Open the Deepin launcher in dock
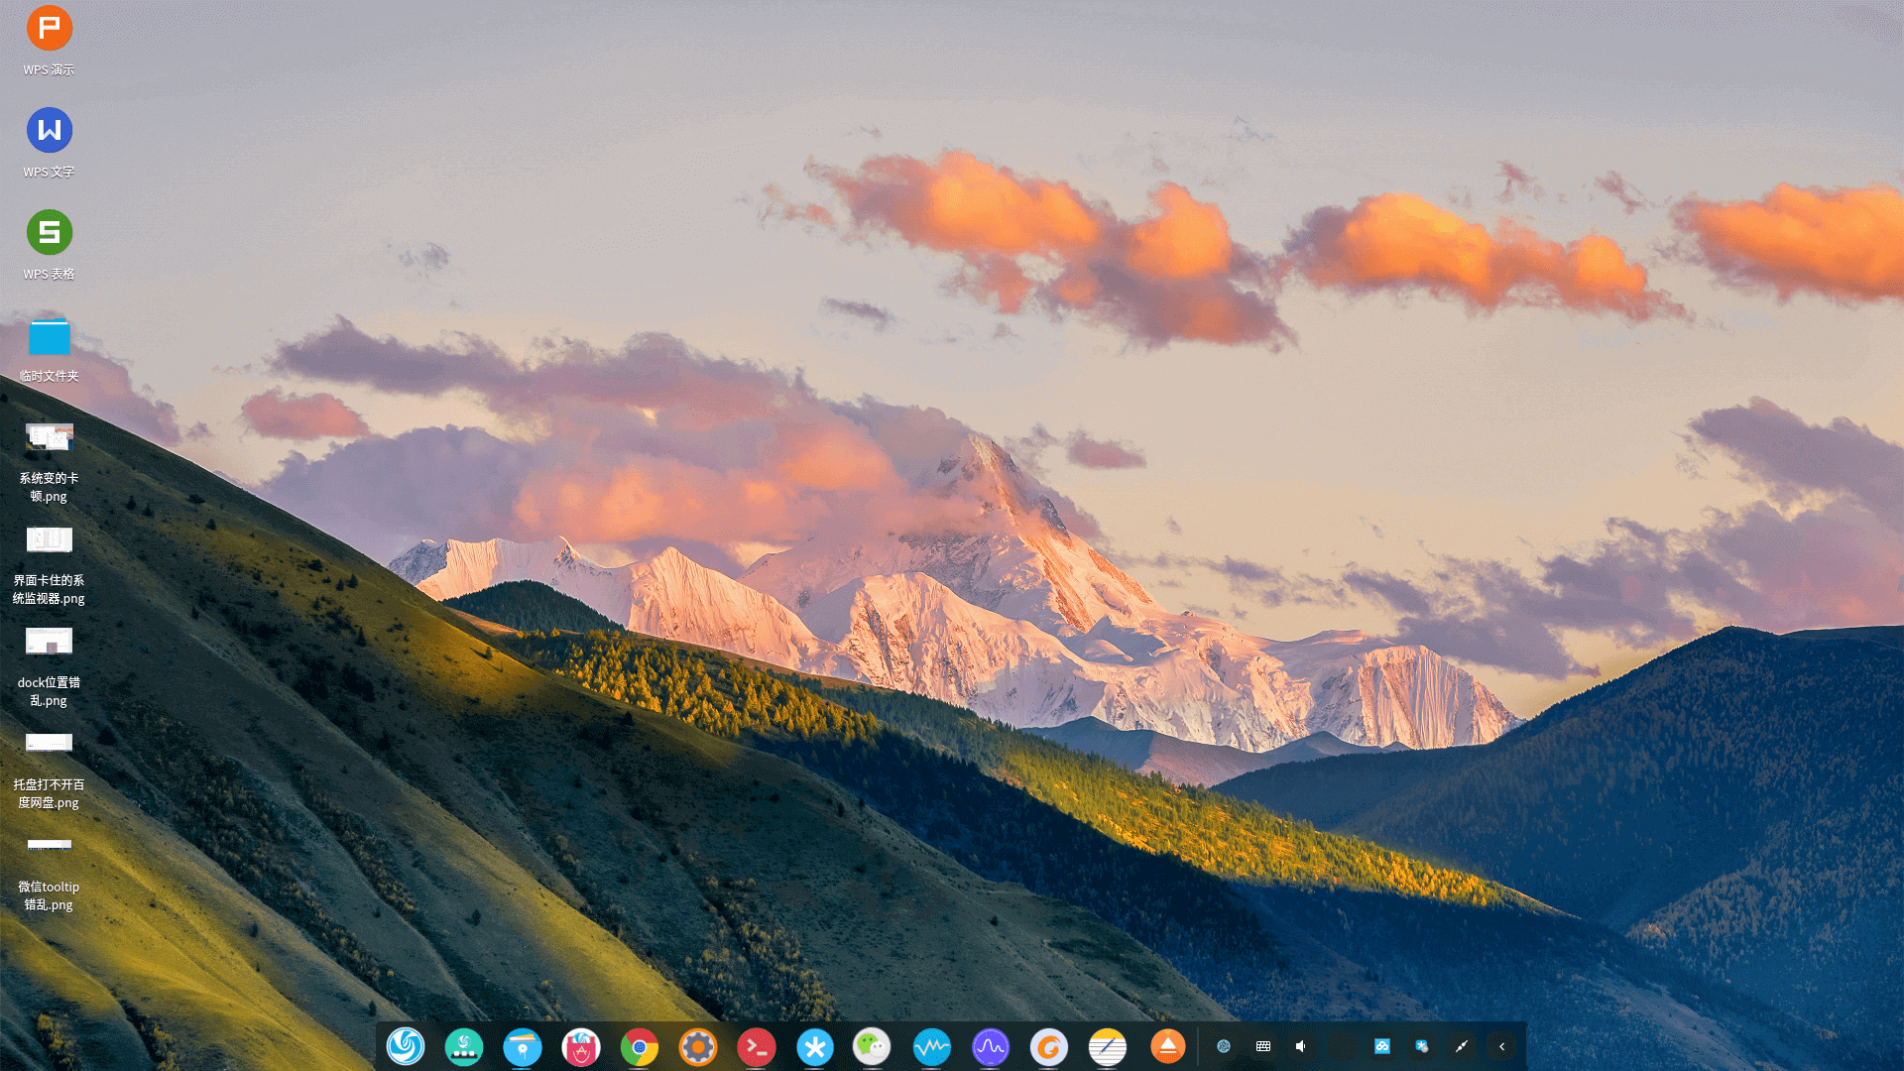1904x1071 pixels. pos(406,1046)
